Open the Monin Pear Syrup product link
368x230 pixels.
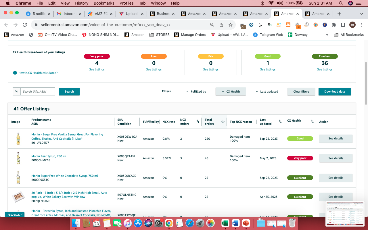pyautogui.click(x=49, y=156)
